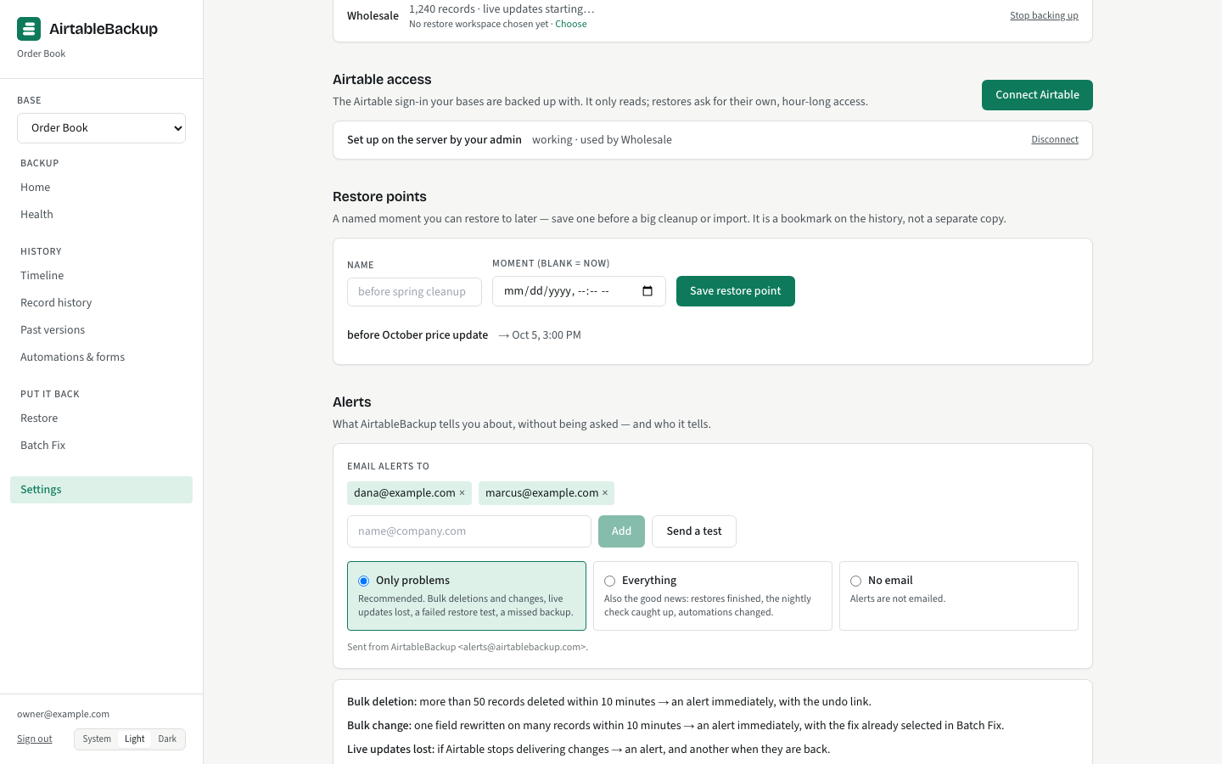The height and width of the screenshot is (764, 1222).
Task: Switch theme to Dark
Action: [x=167, y=739]
